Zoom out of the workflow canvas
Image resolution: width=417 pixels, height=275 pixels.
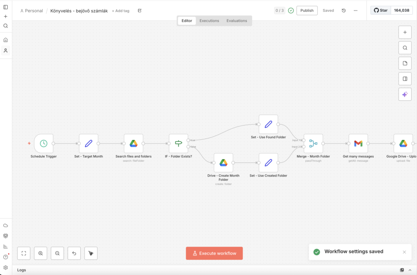57,253
